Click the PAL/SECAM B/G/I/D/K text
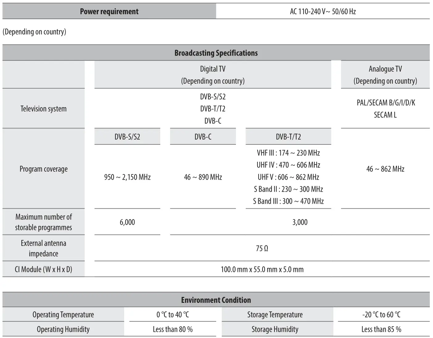This screenshot has width=433, height=338. [386, 103]
